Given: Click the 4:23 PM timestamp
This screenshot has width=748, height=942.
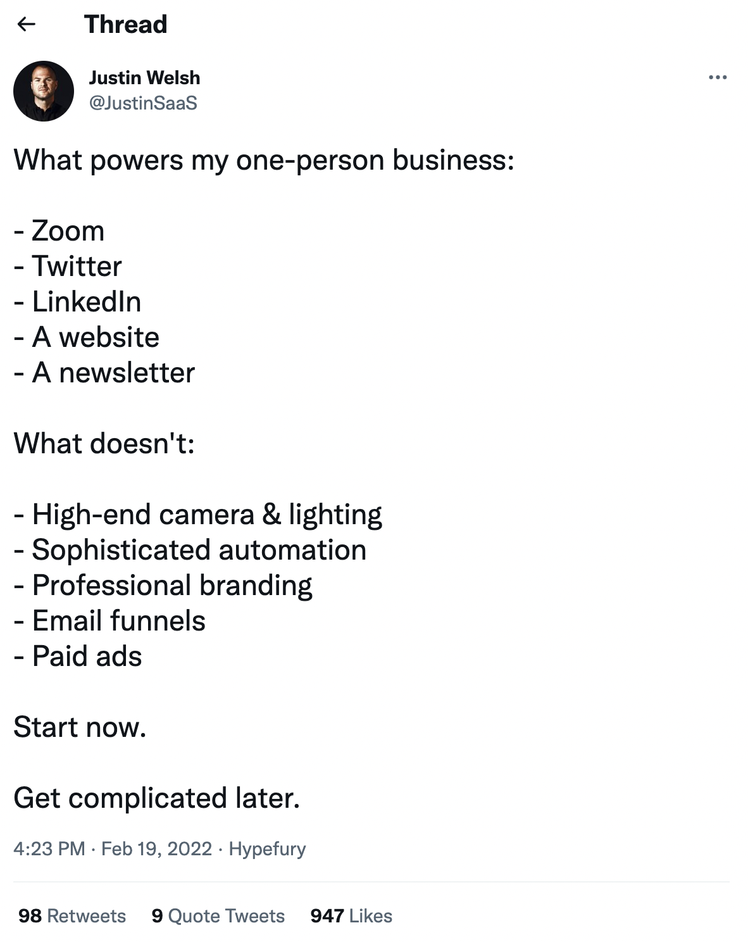Looking at the screenshot, I should coord(49,848).
